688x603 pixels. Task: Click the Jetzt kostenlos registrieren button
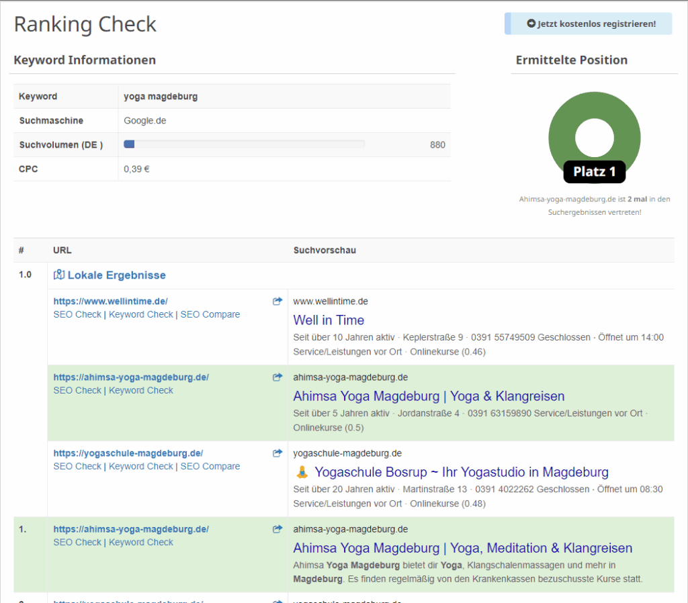click(589, 24)
